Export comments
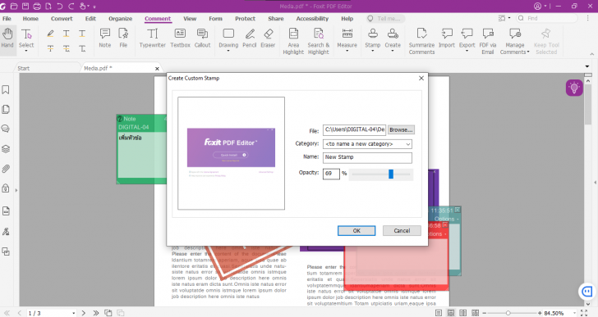Screen dimensions: 598x317 coord(467,39)
